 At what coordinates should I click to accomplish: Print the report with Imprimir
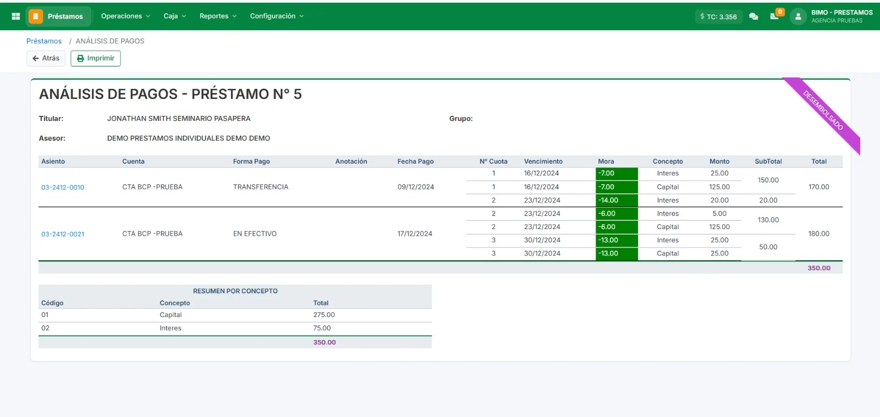pyautogui.click(x=96, y=58)
